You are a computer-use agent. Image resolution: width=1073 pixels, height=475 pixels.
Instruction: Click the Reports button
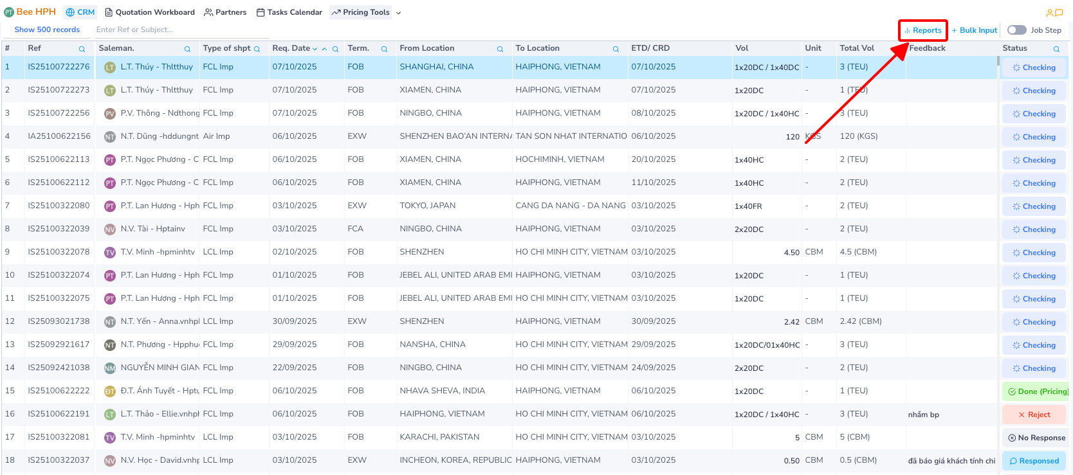pos(922,30)
